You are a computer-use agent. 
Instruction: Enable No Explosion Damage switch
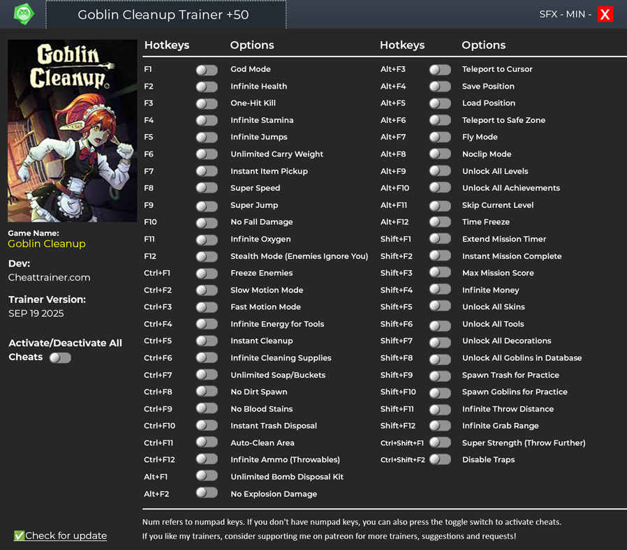(207, 493)
